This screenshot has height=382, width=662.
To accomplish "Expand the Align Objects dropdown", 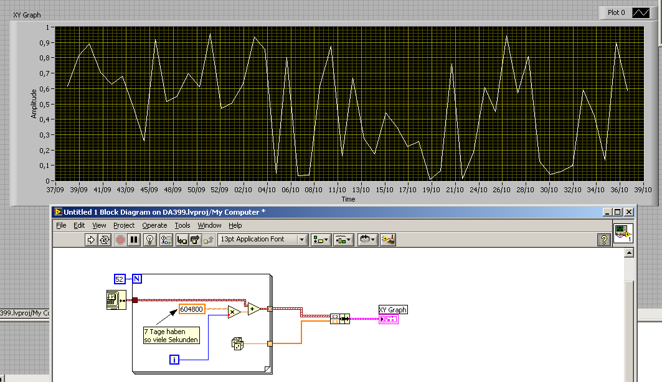I will pos(321,240).
